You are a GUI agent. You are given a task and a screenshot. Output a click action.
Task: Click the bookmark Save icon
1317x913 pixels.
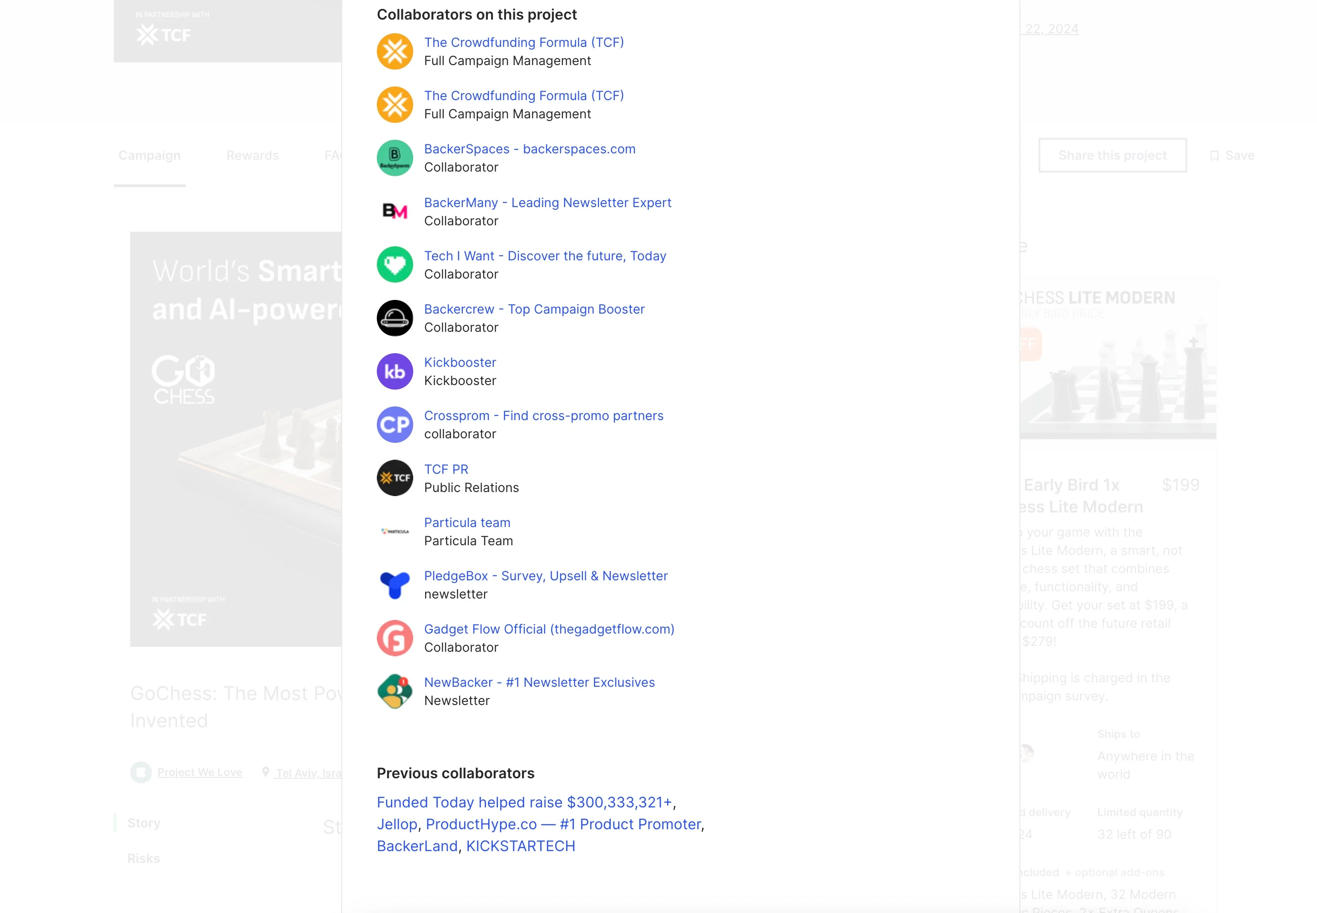1214,156
